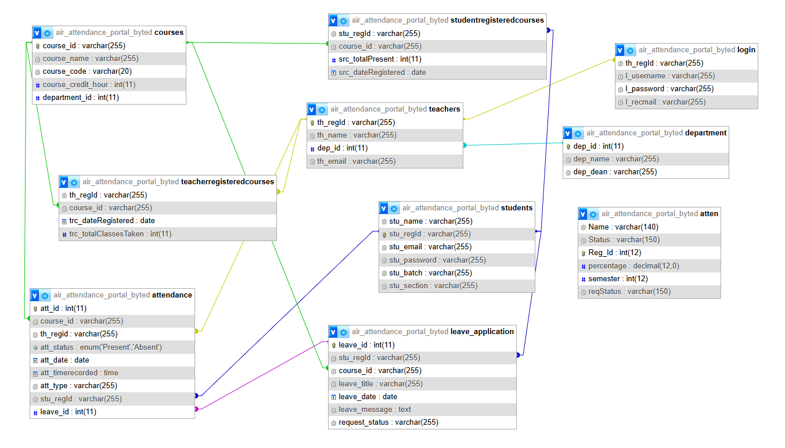785x448 pixels.
Task: Click the gear icon on the attendance table
Action: (45, 295)
